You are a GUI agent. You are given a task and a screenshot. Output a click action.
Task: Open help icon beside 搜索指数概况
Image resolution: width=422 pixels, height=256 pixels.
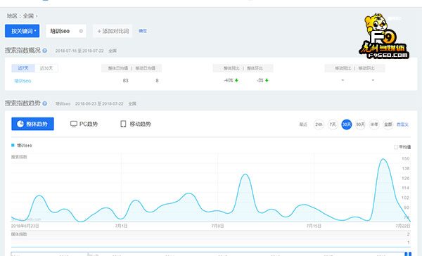pos(45,51)
